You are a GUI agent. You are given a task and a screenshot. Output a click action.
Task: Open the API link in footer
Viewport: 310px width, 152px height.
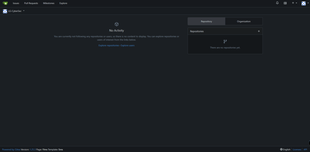(305, 149)
